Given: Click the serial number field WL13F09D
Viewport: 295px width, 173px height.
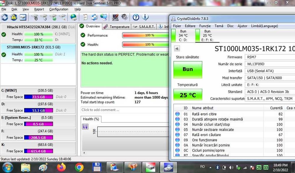Looking at the screenshot, I should click(x=270, y=64).
